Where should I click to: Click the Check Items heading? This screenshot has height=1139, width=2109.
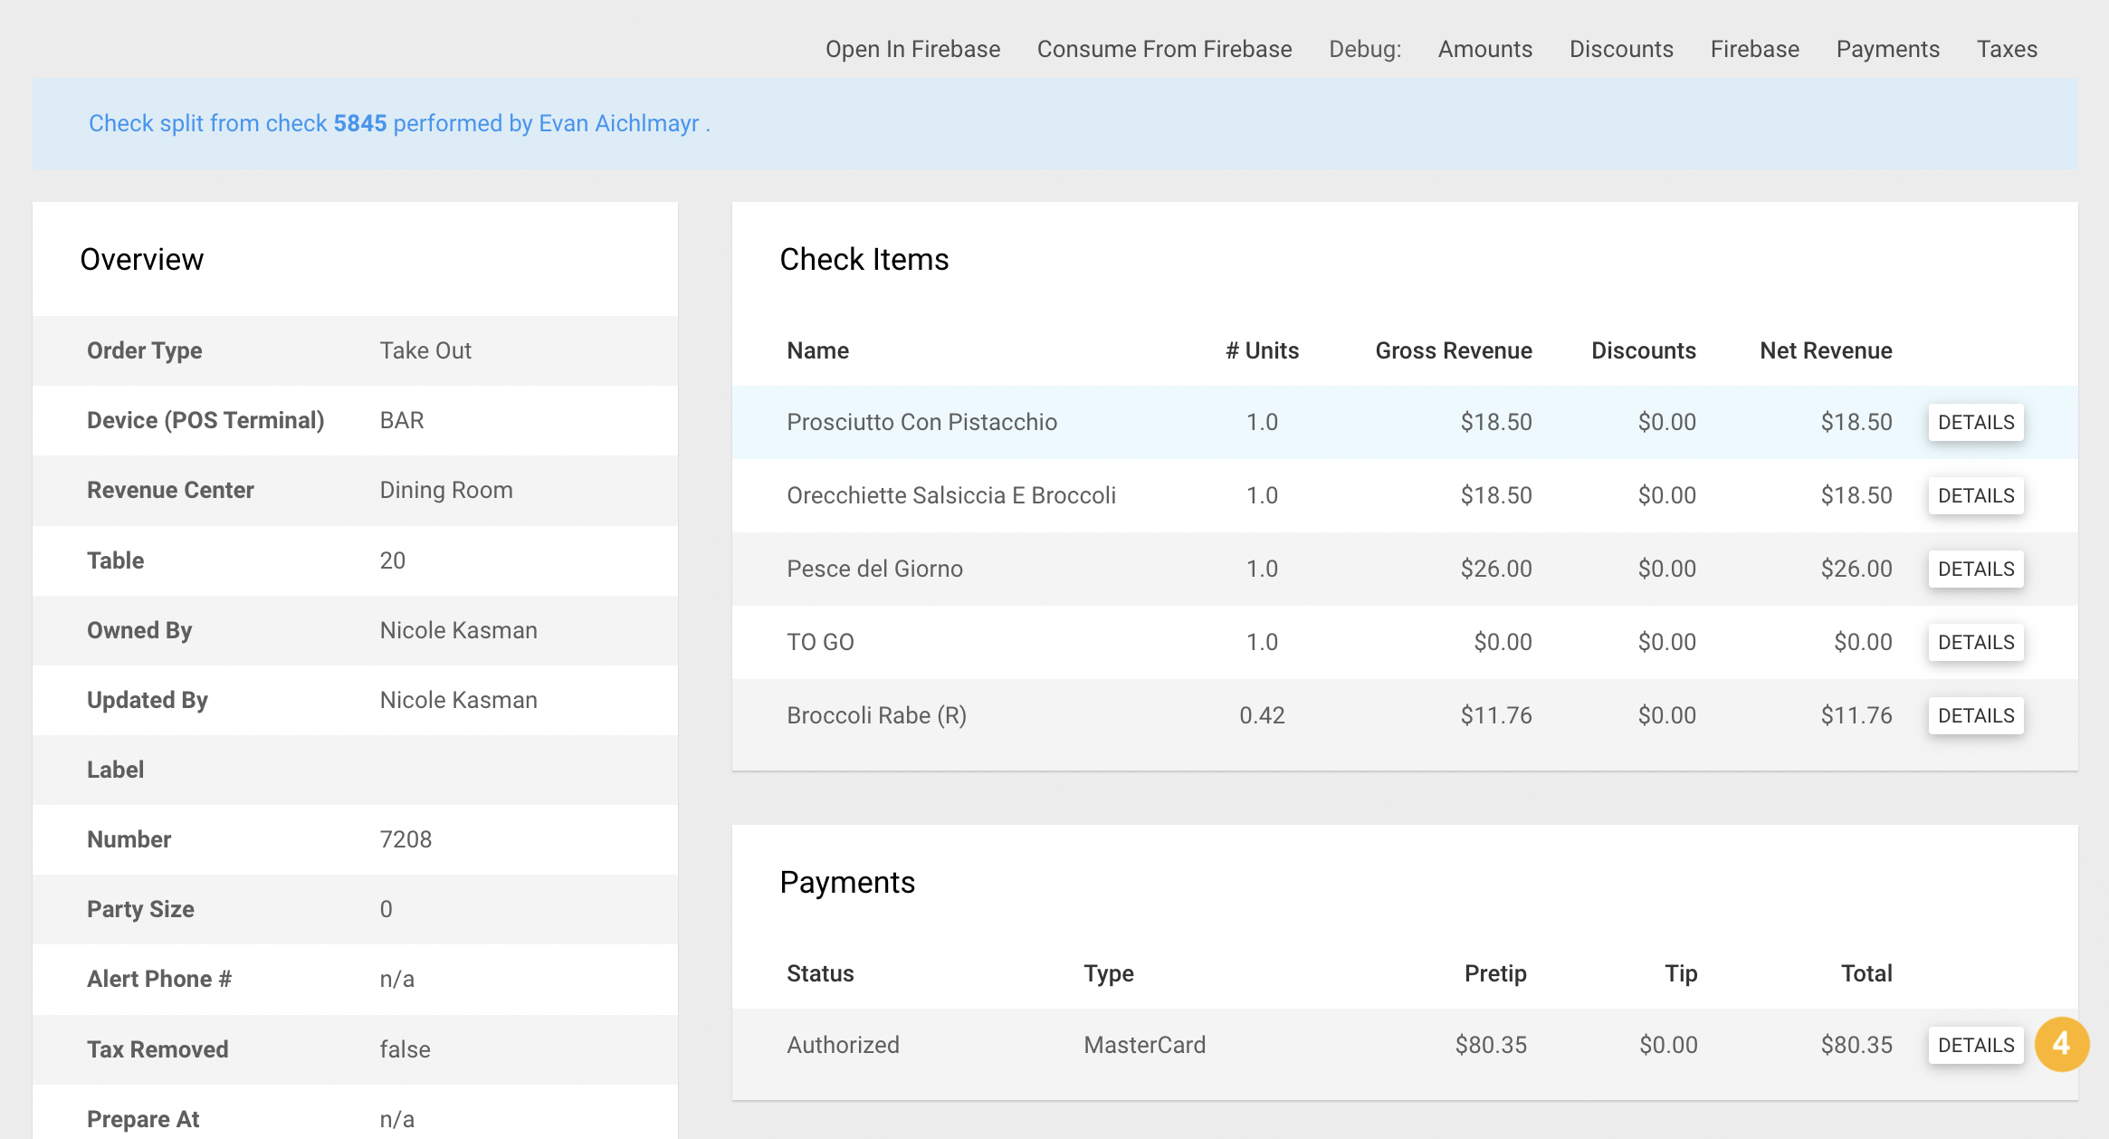click(864, 259)
